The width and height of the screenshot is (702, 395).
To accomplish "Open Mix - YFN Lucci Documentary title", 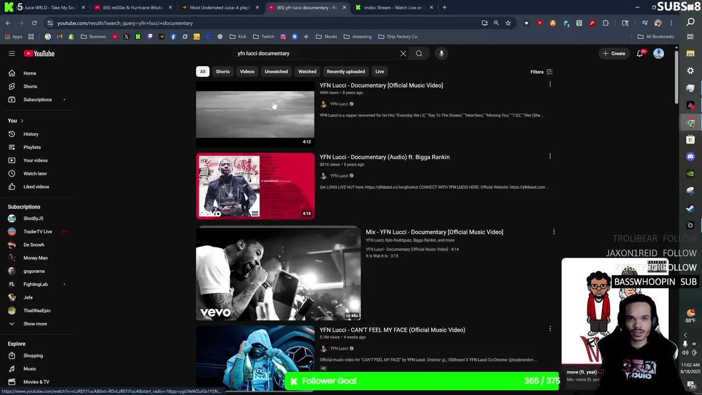I will [434, 232].
